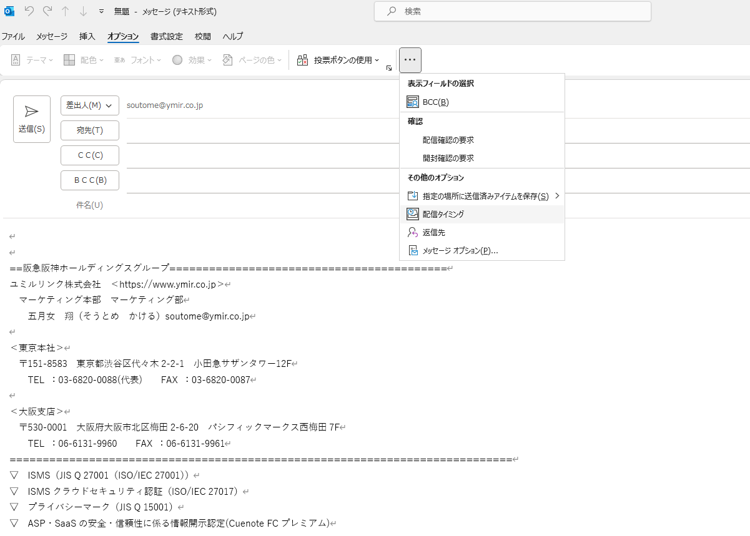Go to next item with down arrow

coord(84,11)
